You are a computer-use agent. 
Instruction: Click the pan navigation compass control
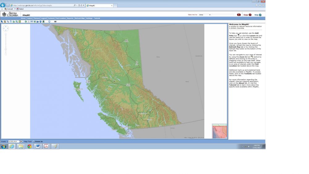point(6,28)
